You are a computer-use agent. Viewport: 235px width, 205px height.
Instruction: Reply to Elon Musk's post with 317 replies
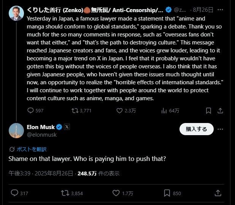point(15,193)
